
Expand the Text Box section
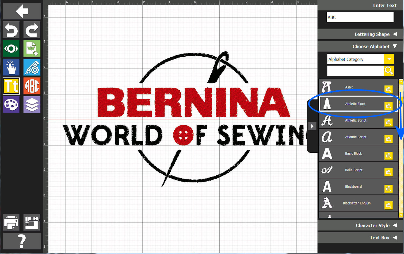(x=360, y=238)
